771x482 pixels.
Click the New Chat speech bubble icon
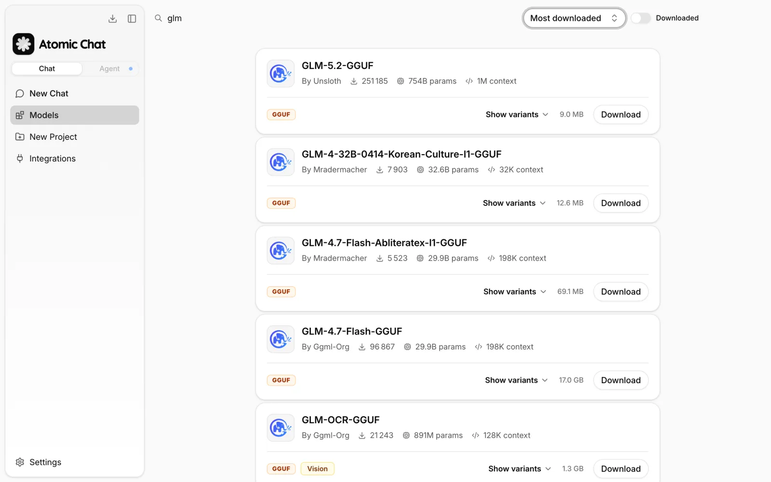(x=20, y=94)
